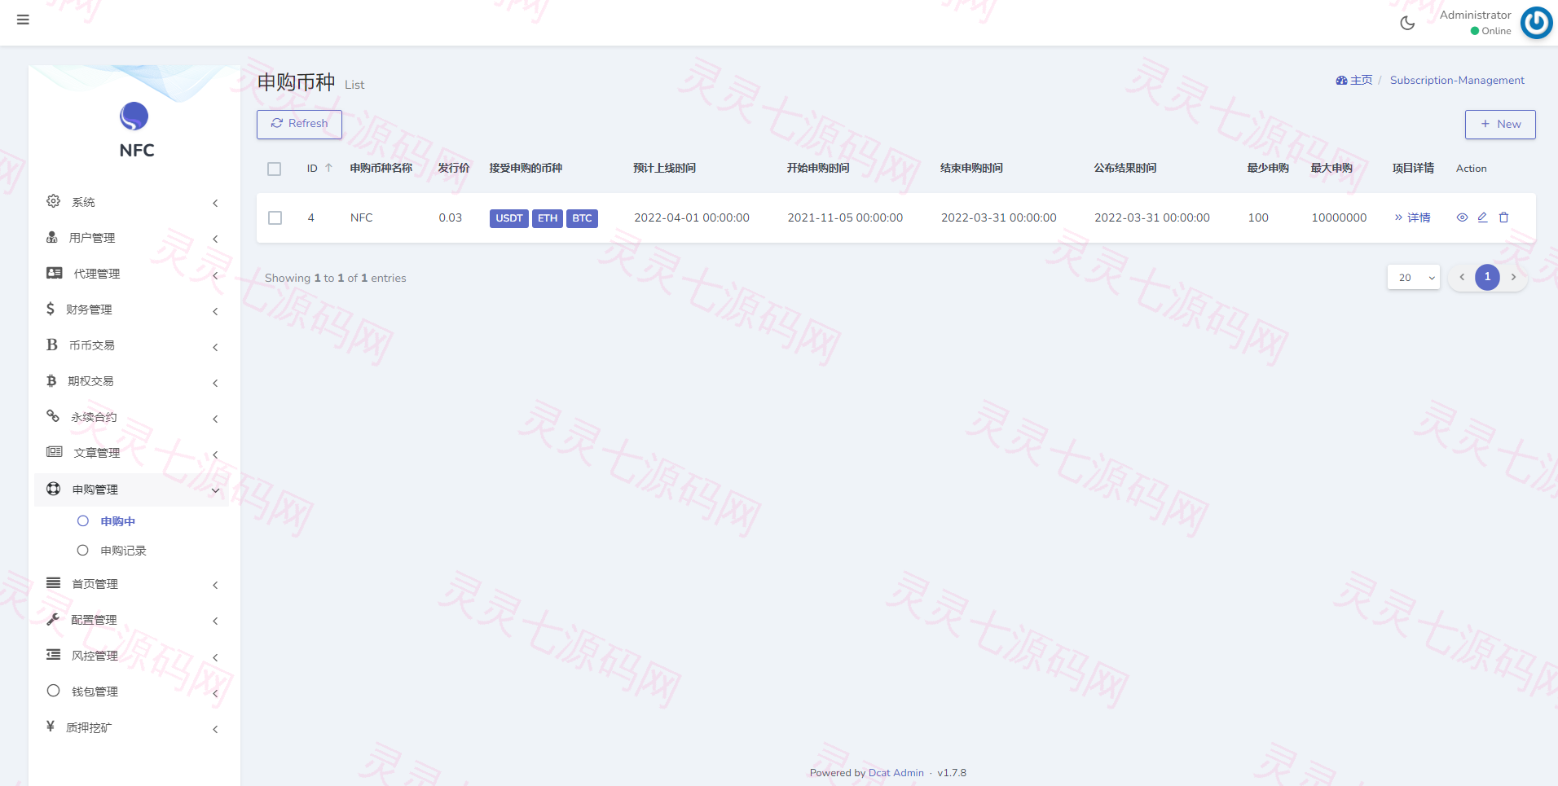Image resolution: width=1558 pixels, height=786 pixels.
Task: Switch to dark mode with moon icon
Action: click(x=1407, y=23)
